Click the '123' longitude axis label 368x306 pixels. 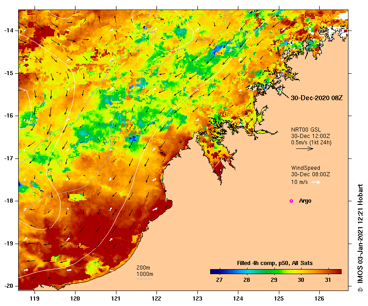(x=197, y=299)
